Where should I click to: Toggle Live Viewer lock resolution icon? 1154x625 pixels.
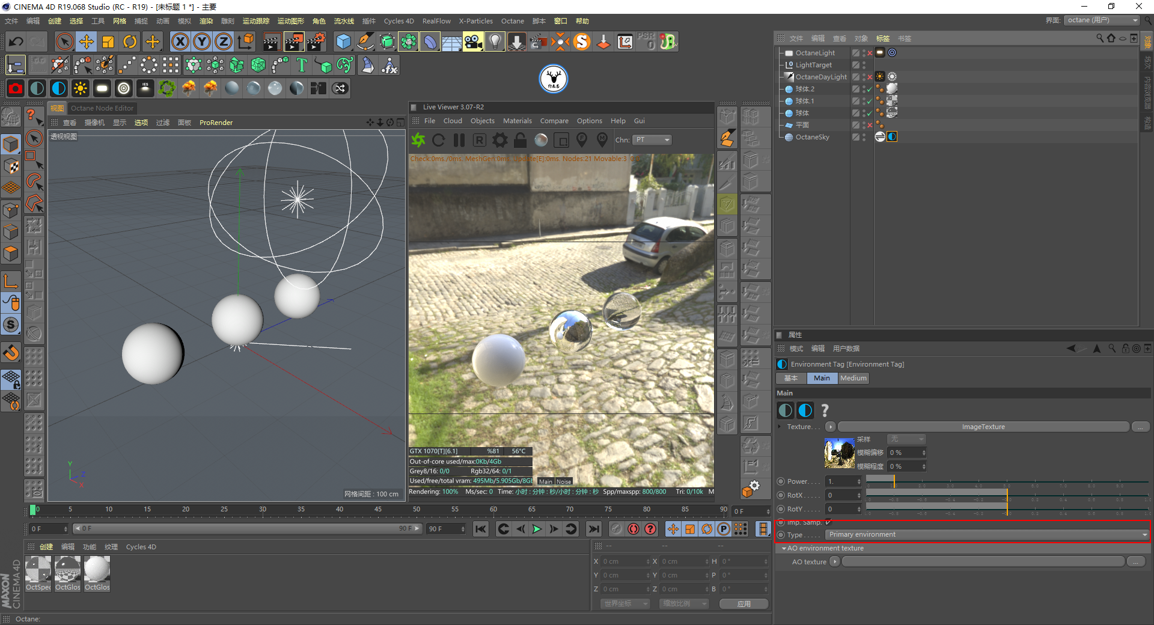coord(521,140)
